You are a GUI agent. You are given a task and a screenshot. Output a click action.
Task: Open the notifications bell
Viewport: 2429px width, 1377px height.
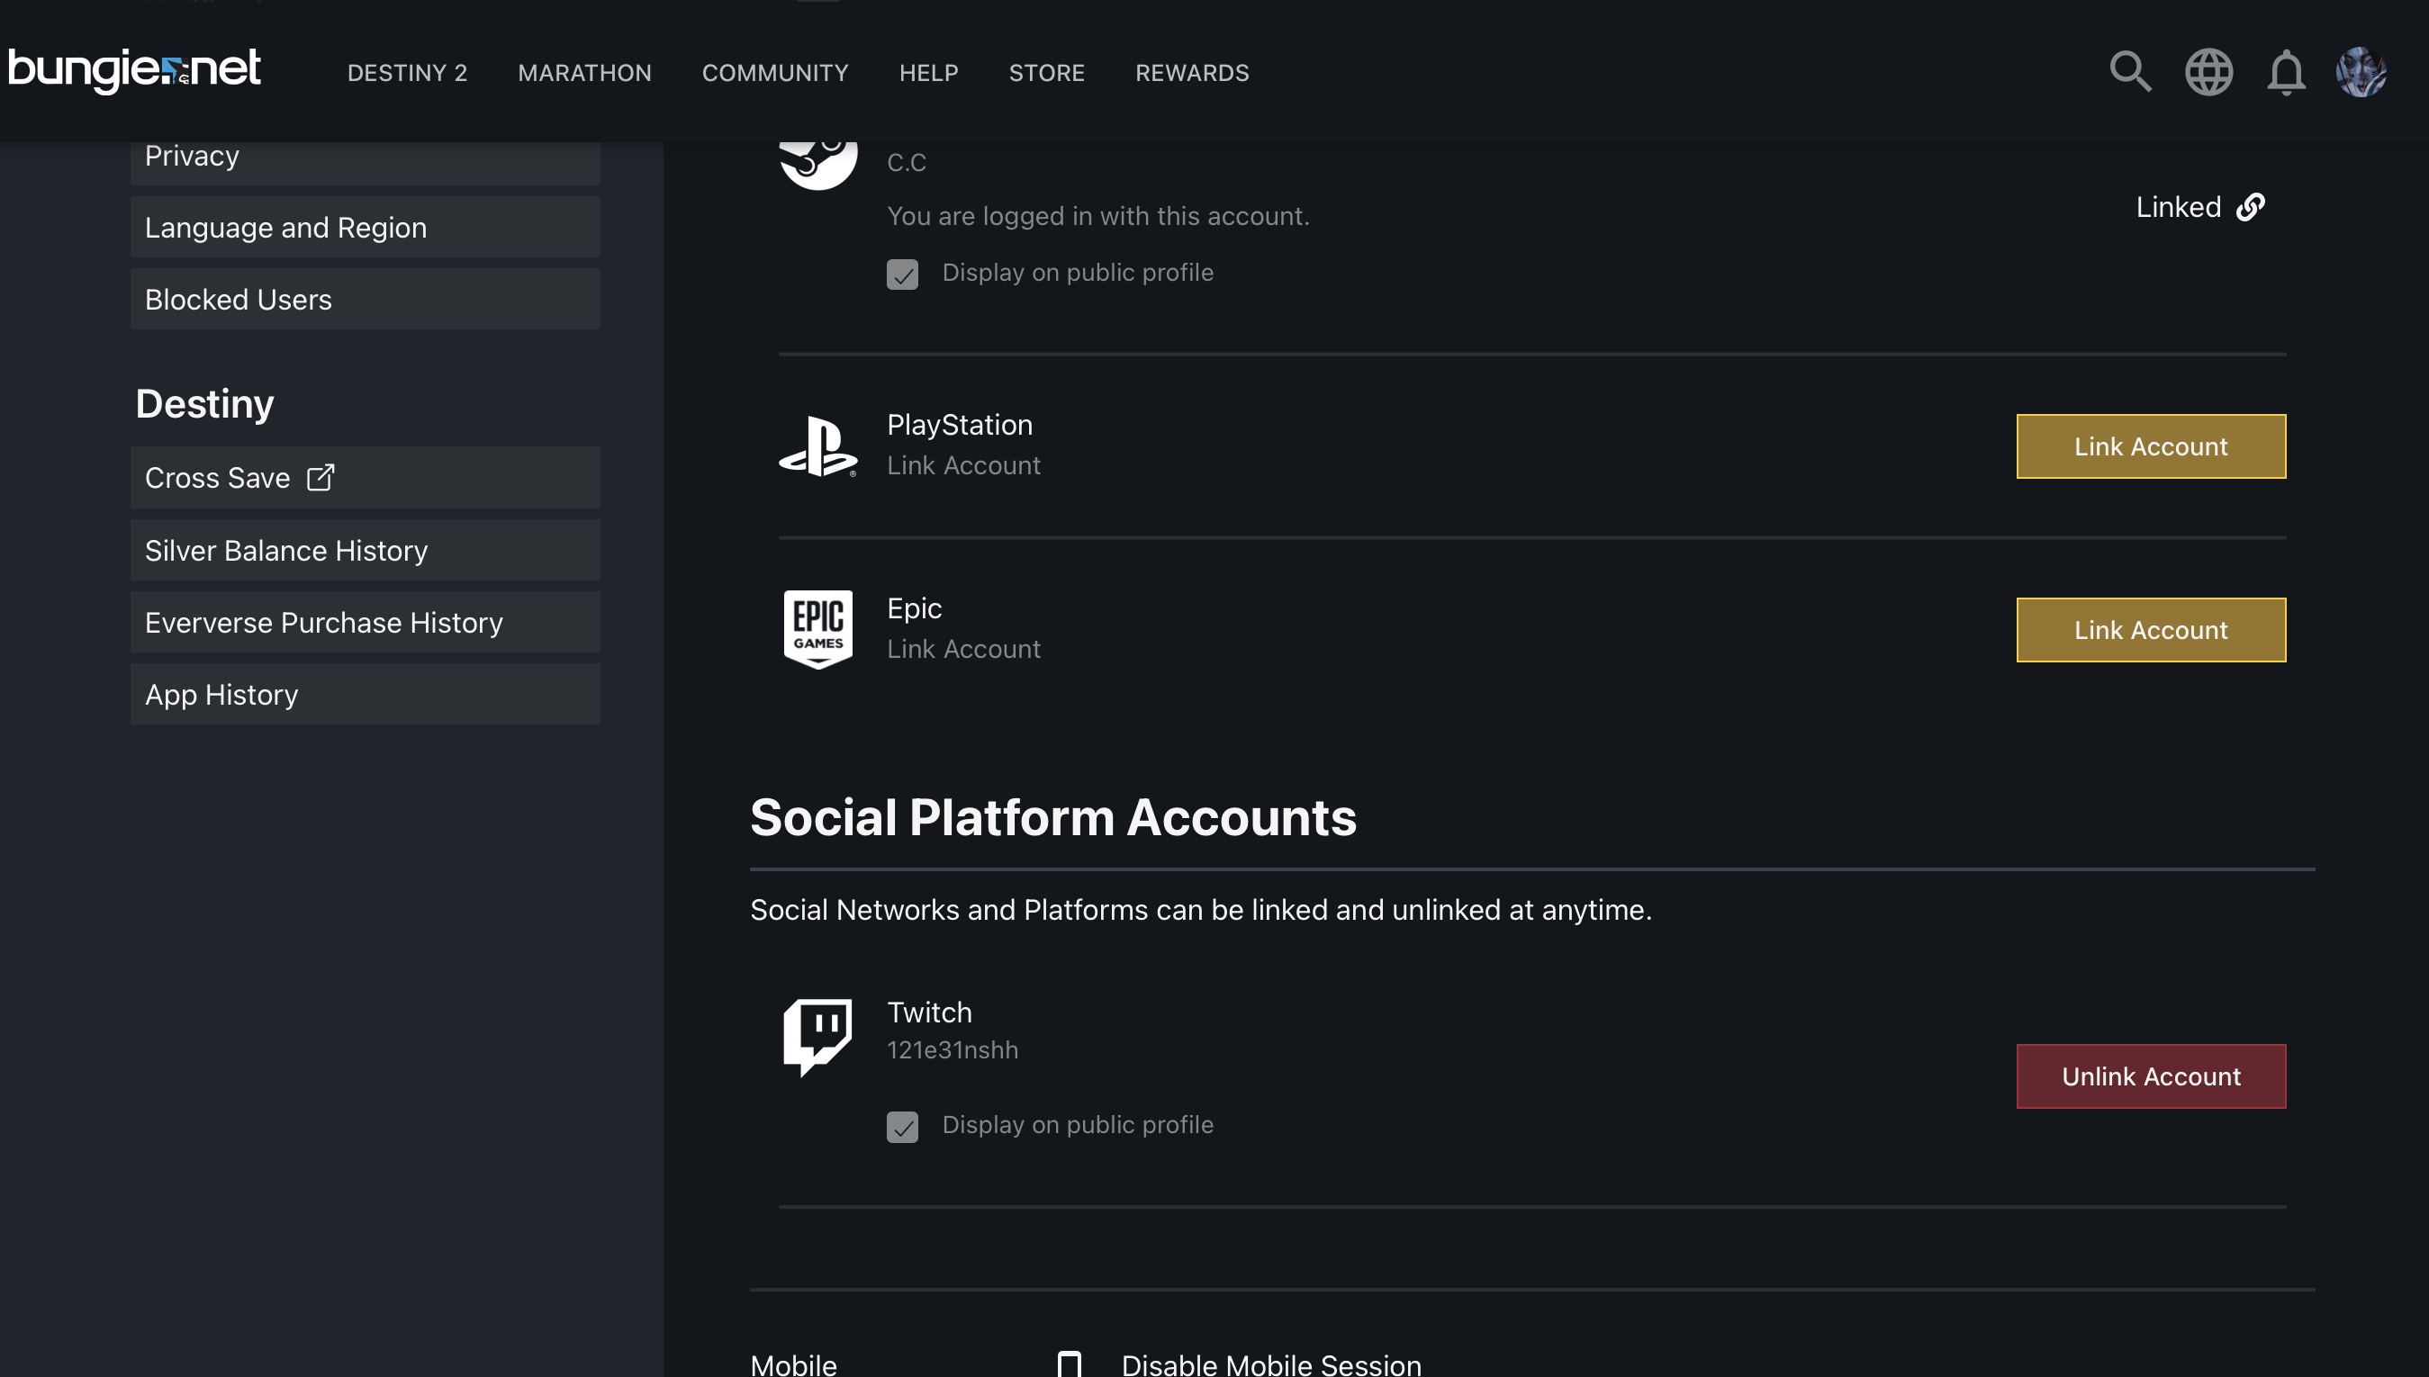(x=2285, y=72)
